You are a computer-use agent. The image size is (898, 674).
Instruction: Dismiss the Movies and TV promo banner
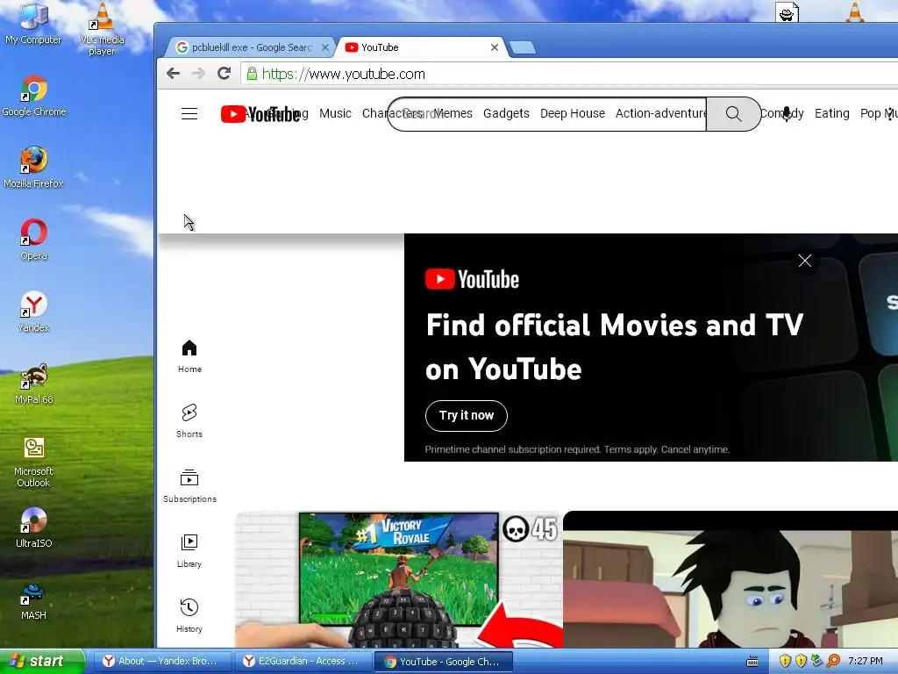coord(805,261)
